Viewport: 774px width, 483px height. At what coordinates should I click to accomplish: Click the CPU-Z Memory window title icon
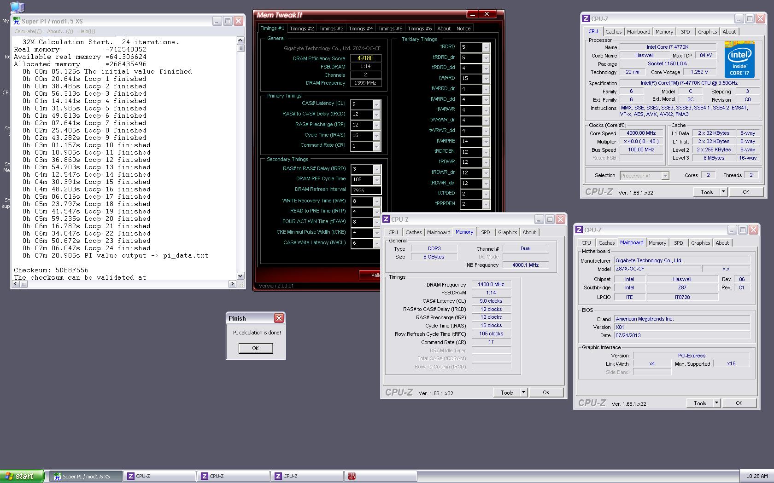point(387,219)
